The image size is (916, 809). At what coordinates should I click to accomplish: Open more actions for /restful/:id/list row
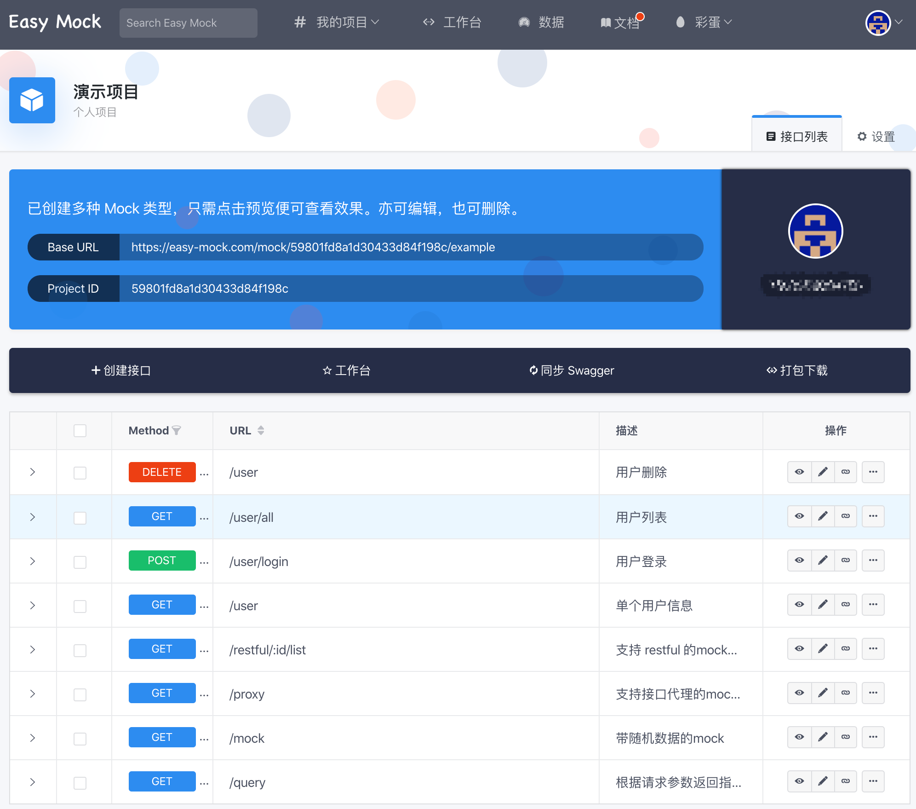pyautogui.click(x=873, y=649)
